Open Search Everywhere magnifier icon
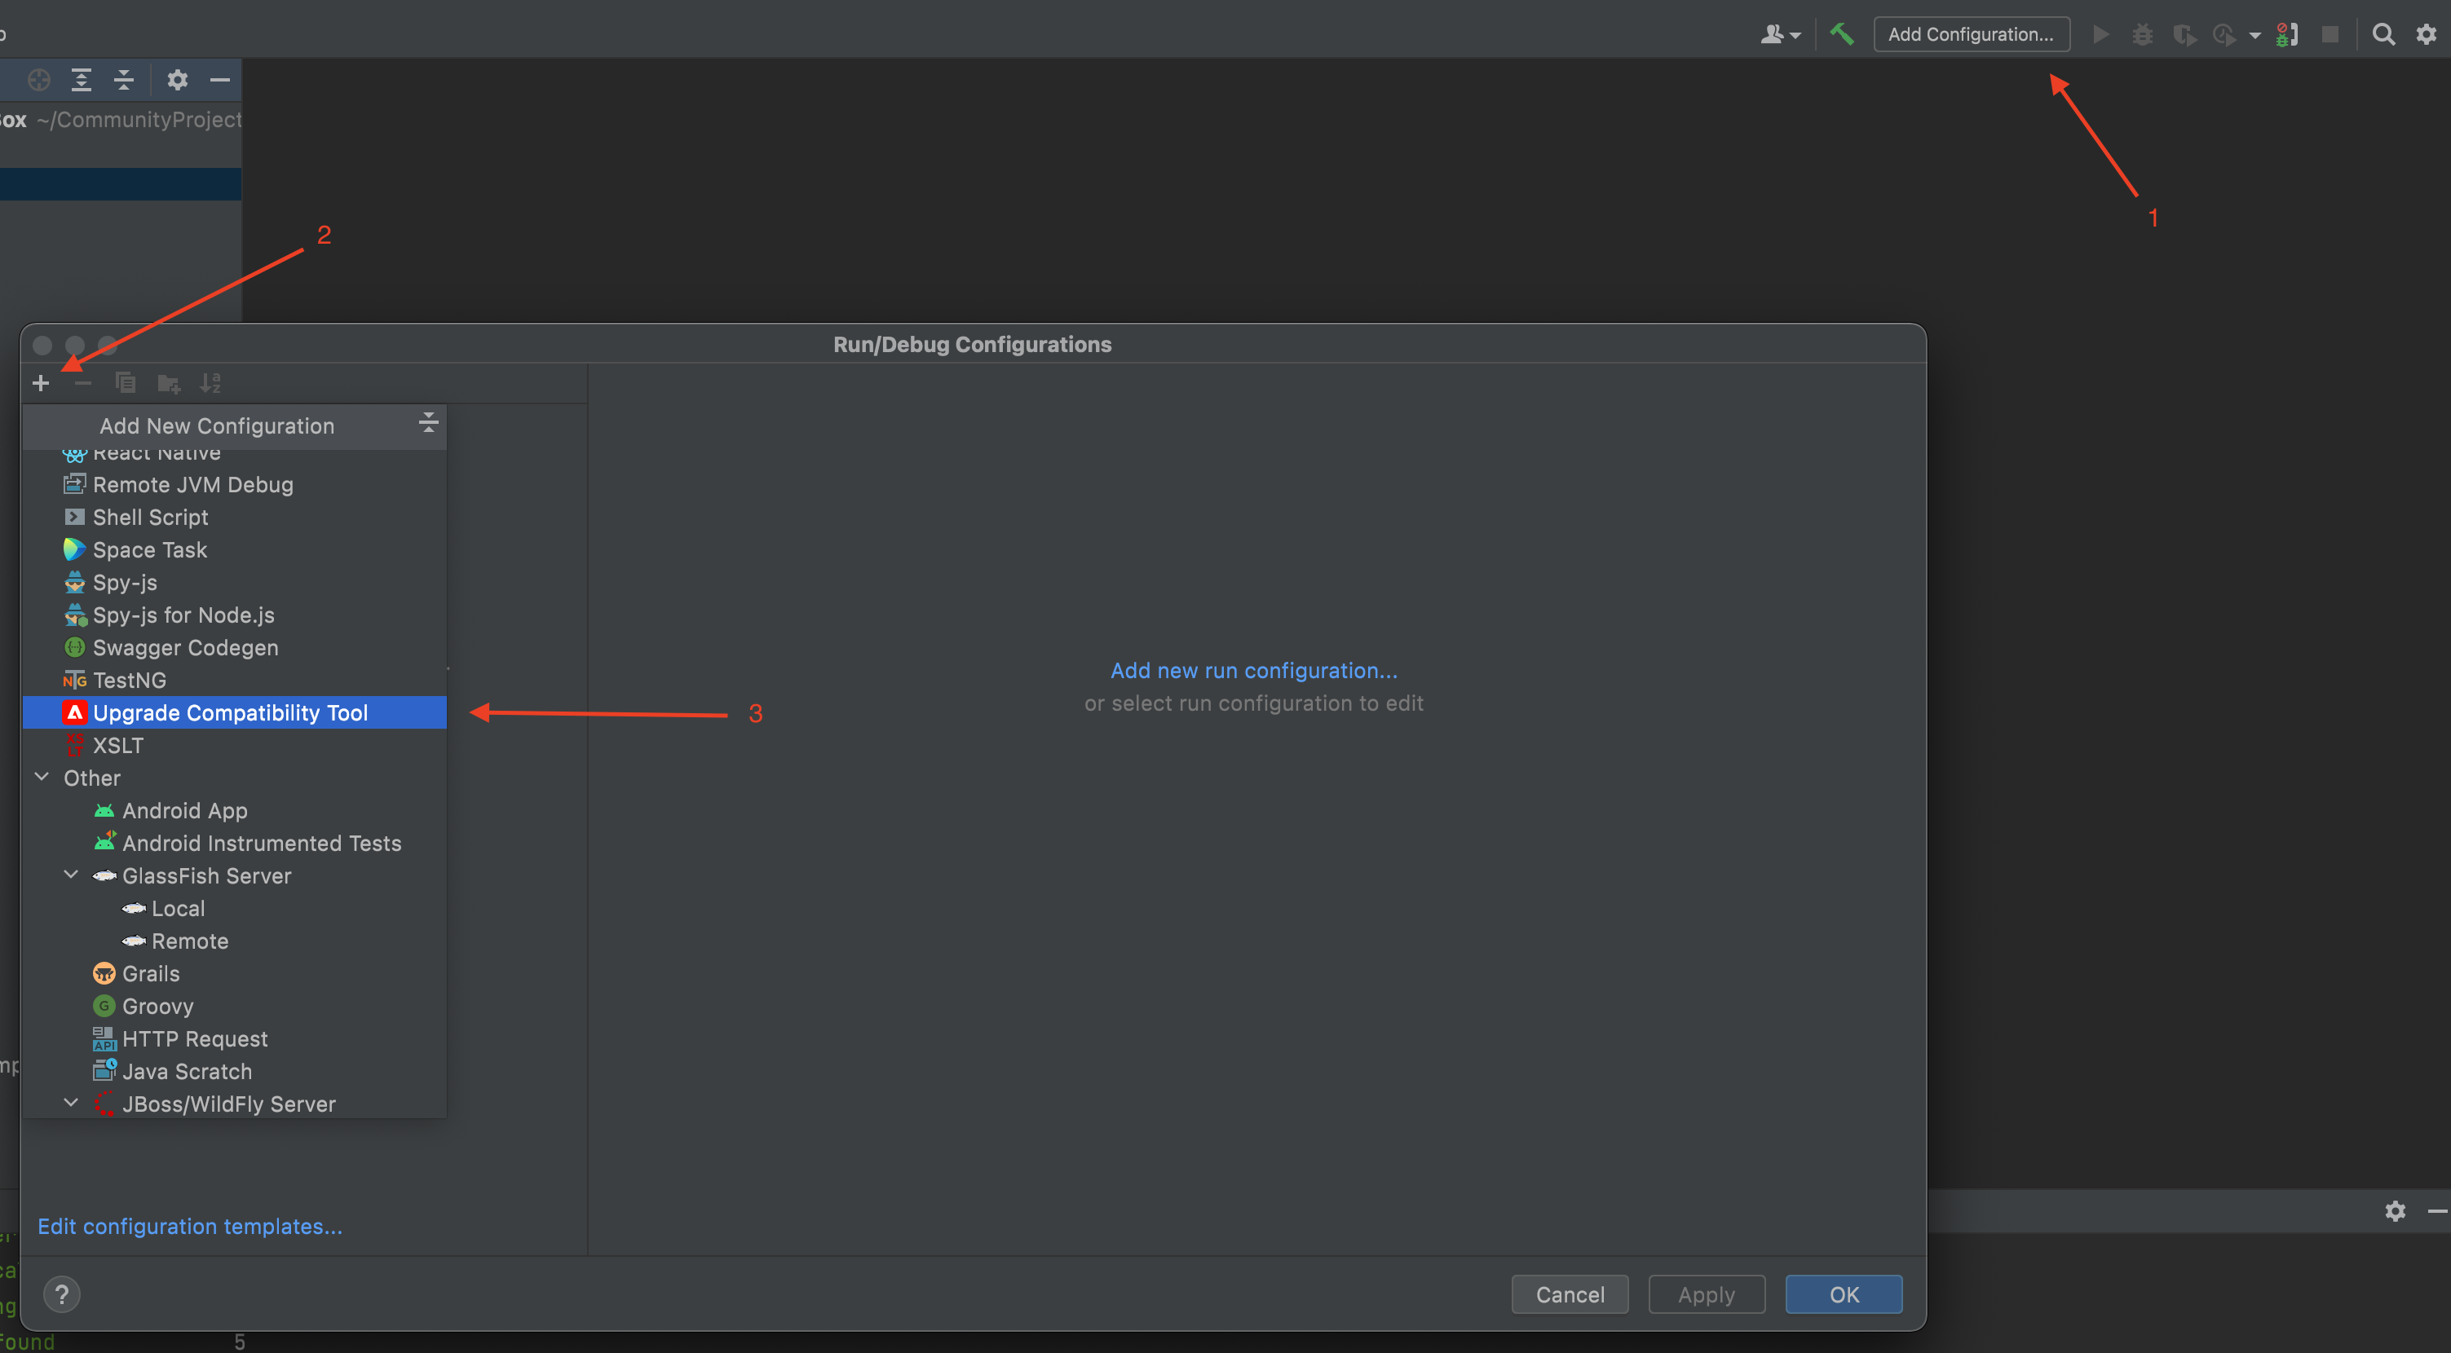The height and width of the screenshot is (1353, 2451). point(2383,34)
